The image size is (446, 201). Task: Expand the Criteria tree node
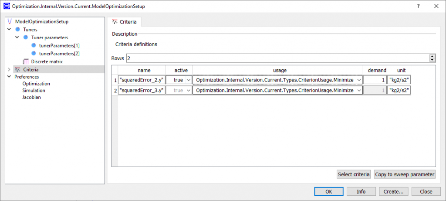(x=9, y=69)
